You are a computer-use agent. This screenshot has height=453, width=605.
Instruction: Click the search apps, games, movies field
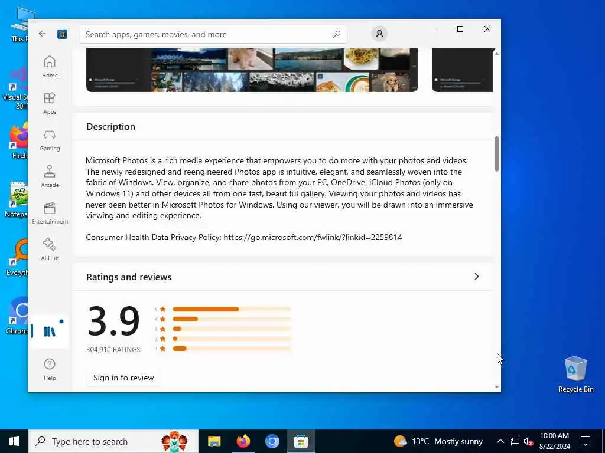tap(213, 34)
